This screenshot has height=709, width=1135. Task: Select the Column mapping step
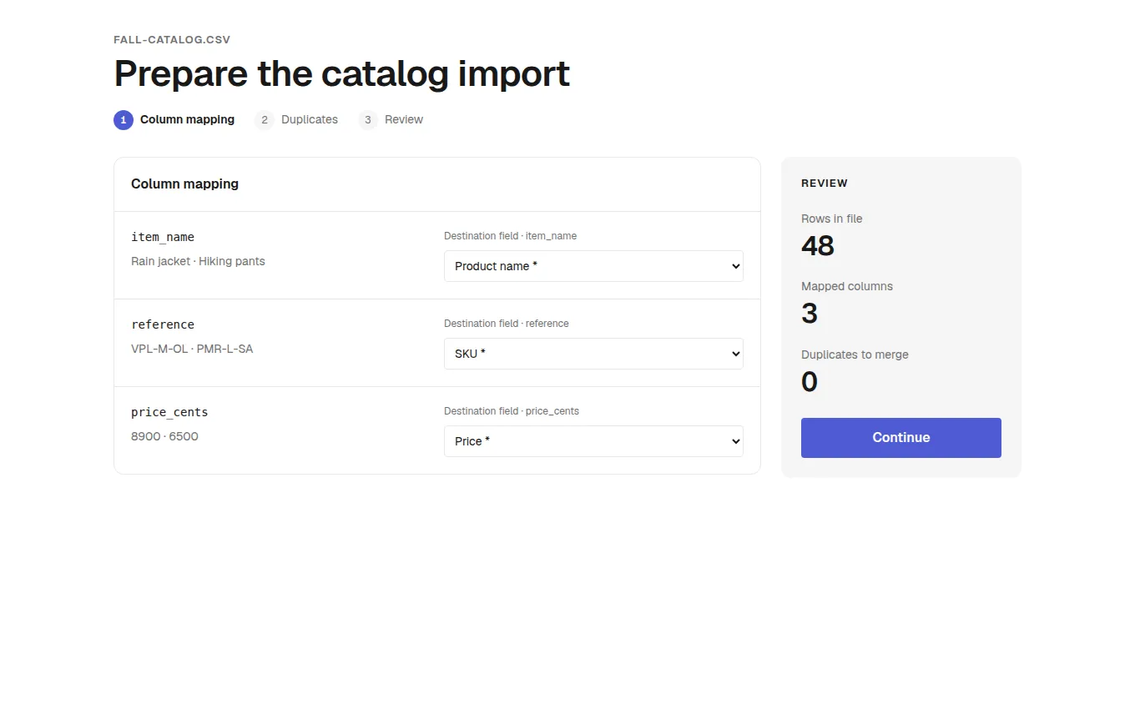pos(174,120)
